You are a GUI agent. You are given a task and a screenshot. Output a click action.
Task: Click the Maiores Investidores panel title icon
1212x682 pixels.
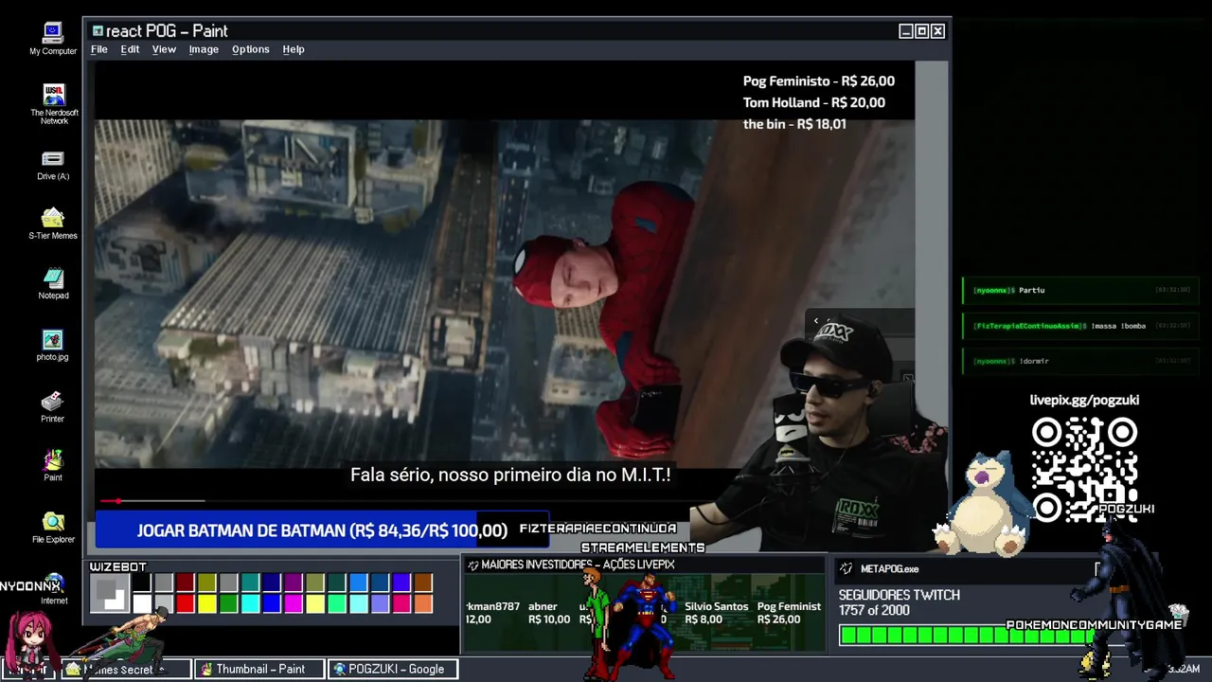pyautogui.click(x=472, y=565)
